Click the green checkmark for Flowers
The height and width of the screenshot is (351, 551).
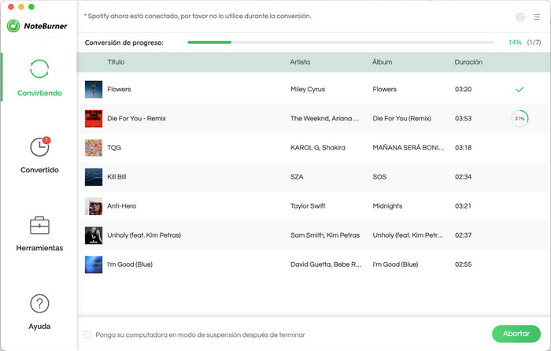coord(520,89)
